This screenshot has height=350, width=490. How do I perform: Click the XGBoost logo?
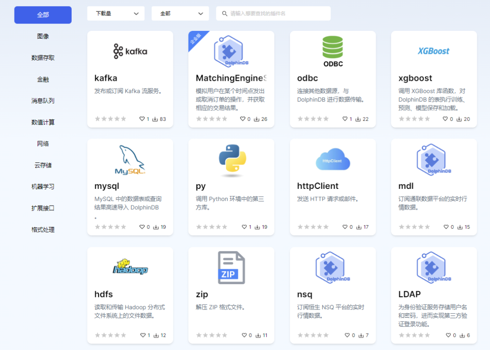click(434, 51)
